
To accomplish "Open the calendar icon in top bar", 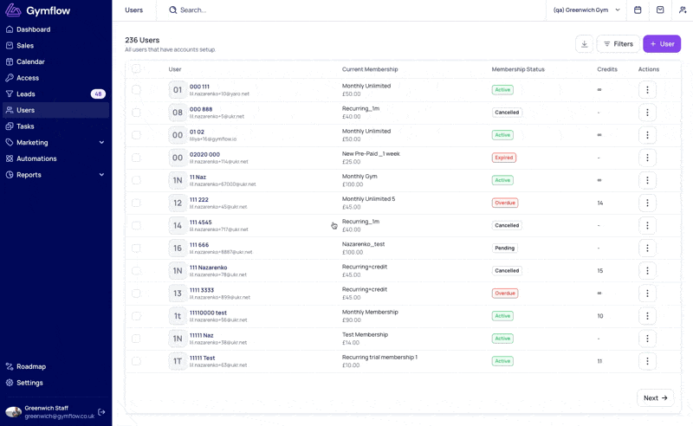I will [x=638, y=10].
